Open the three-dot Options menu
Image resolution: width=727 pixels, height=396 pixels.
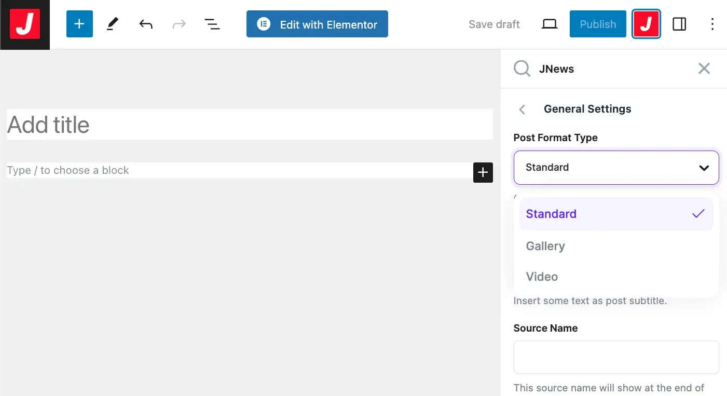[x=712, y=24]
